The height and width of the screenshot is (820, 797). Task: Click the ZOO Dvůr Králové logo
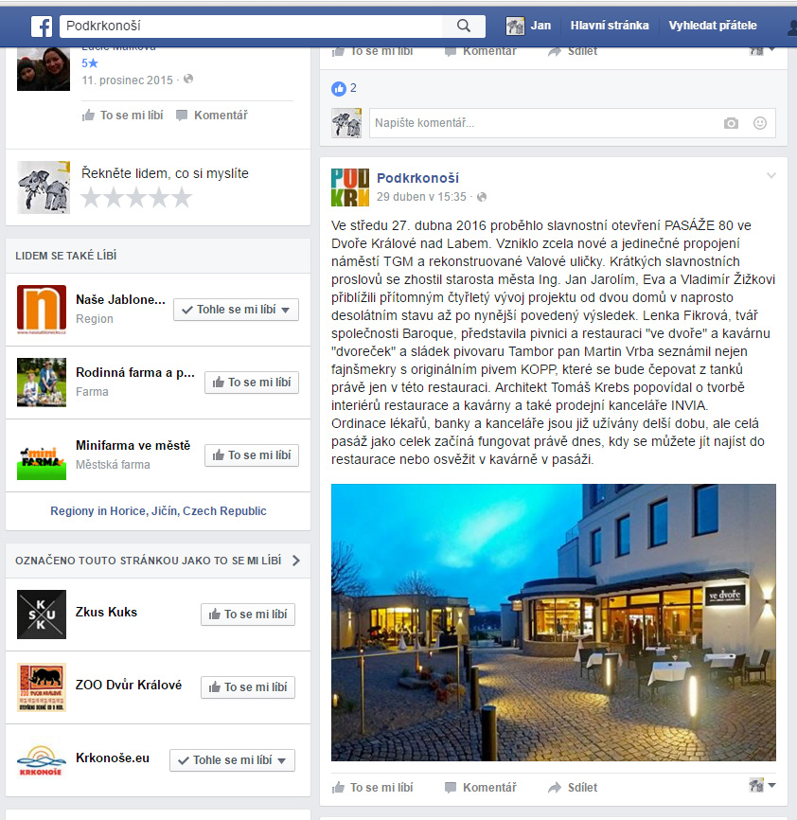(x=42, y=687)
